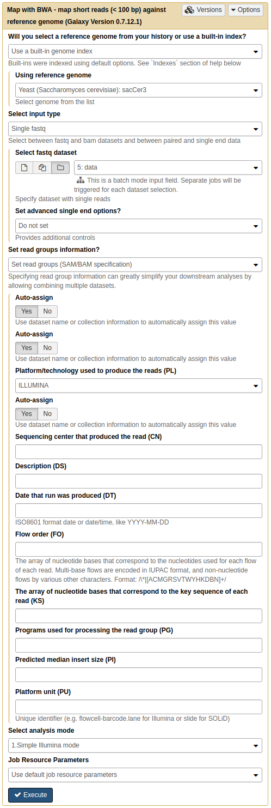Click the Execute button

click(30, 795)
